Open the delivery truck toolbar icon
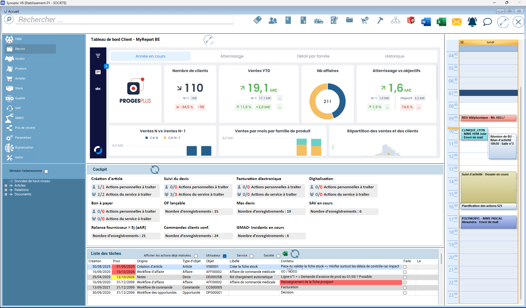526x308 pixels. [x=319, y=21]
